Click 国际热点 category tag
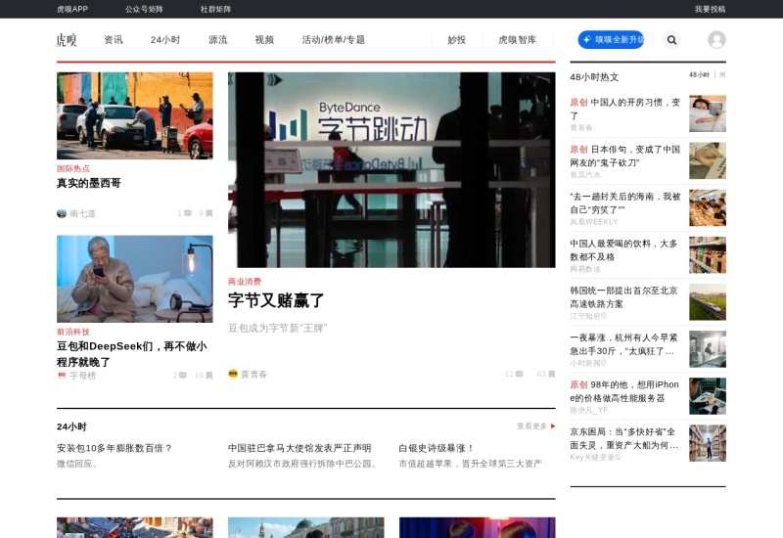 (72, 168)
